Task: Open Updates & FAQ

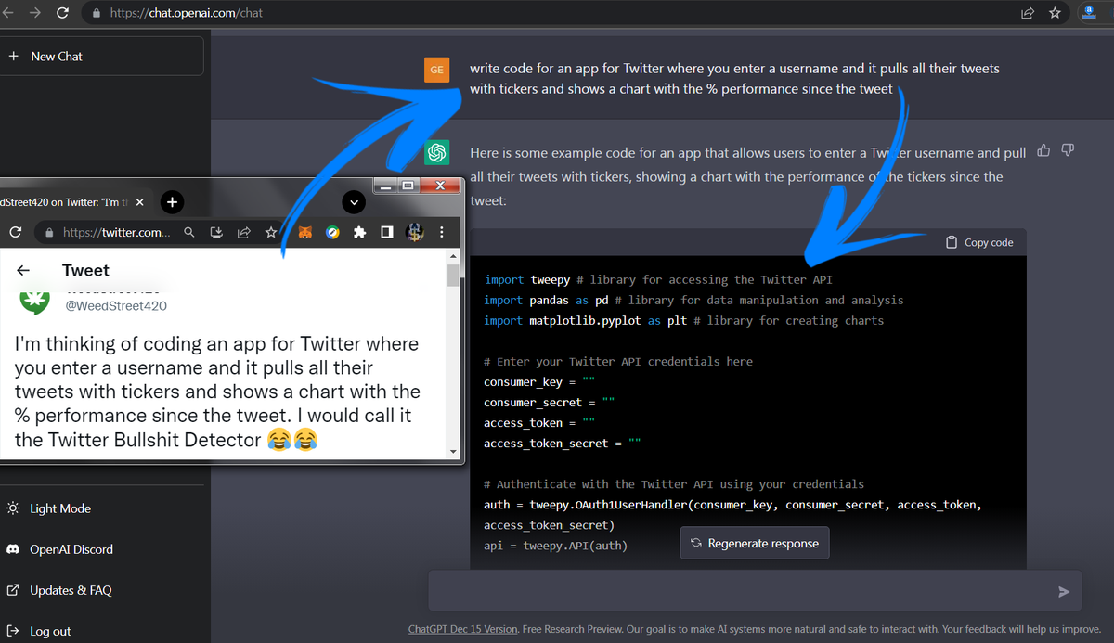Action: [59, 590]
